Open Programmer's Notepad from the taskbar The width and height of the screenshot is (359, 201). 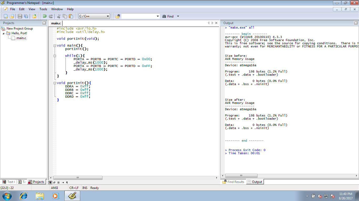click(72, 196)
